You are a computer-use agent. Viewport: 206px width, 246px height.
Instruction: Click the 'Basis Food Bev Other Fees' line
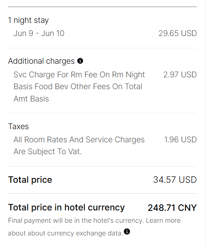78,87
